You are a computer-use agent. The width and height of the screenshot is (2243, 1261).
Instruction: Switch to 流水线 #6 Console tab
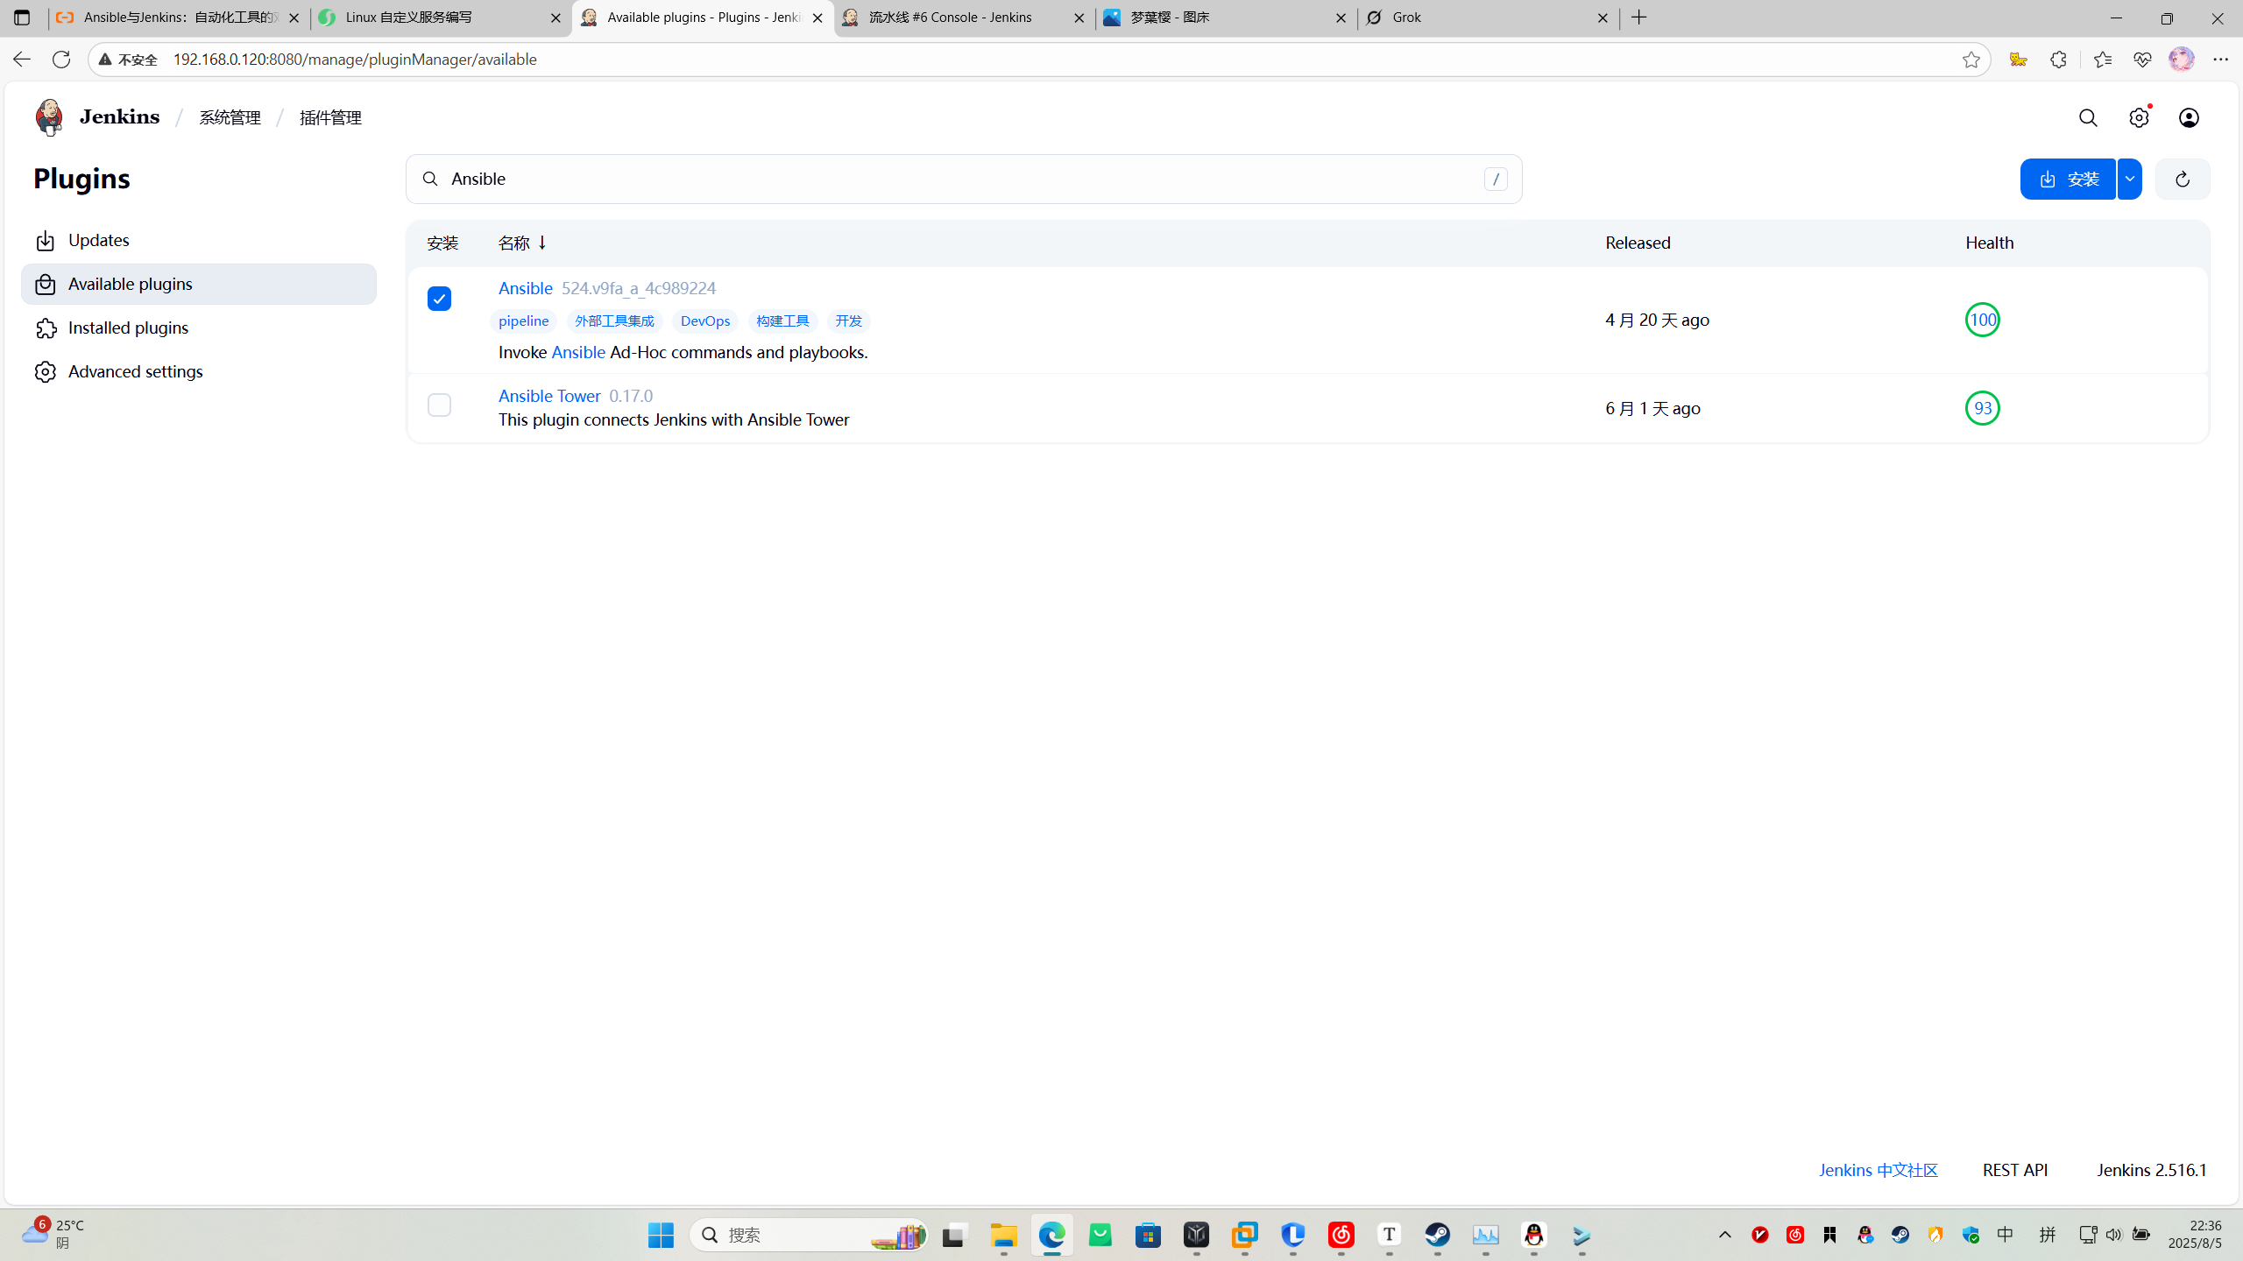(965, 18)
